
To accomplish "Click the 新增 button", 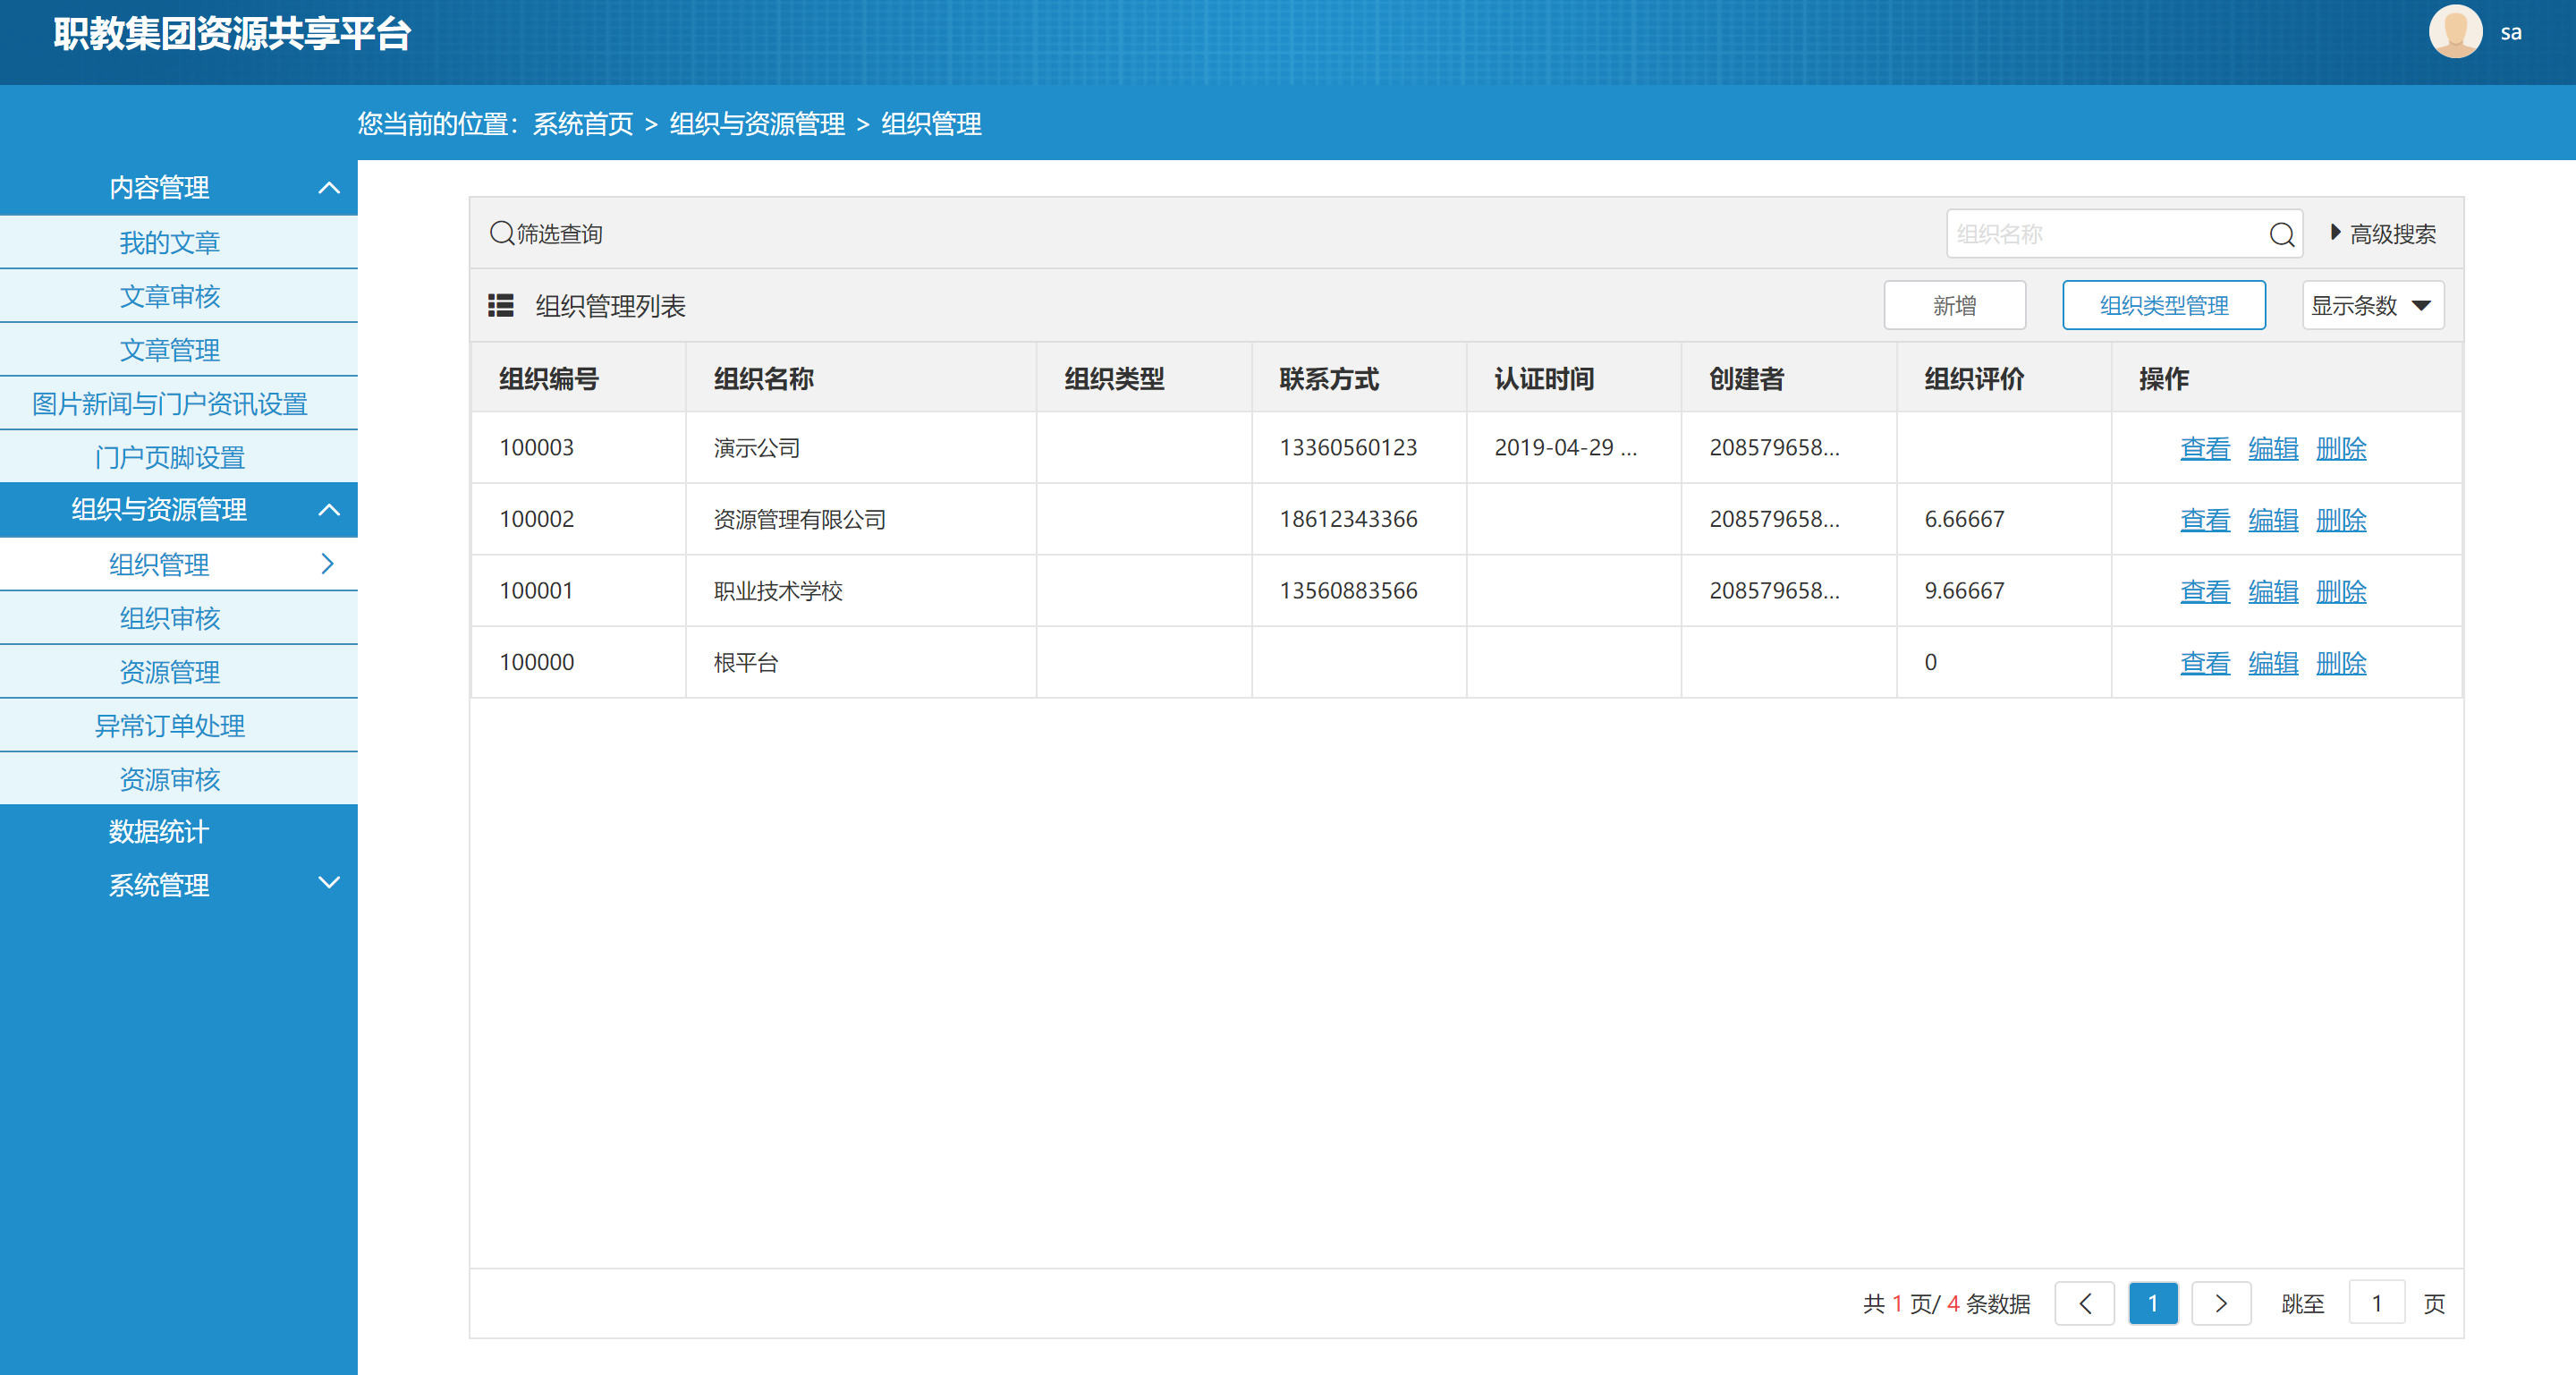I will point(1954,305).
